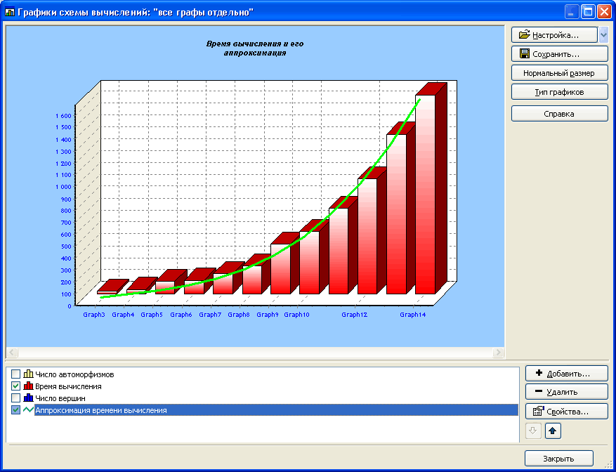This screenshot has width=616, height=472.
Task: Expand the dropdown arrow next to Настройка
Action: coord(603,35)
